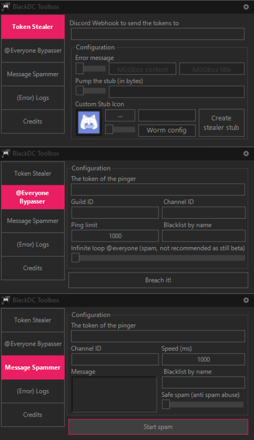Enable the Pump the stub switch
Image resolution: width=254 pixels, height=440 pixels.
pyautogui.click(x=90, y=91)
